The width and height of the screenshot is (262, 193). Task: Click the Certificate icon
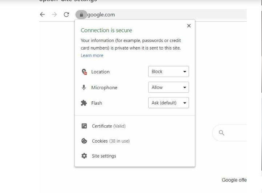click(84, 126)
